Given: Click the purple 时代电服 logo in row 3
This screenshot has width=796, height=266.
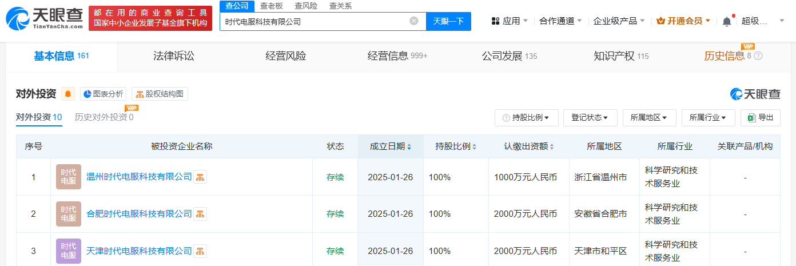Looking at the screenshot, I should (69, 250).
